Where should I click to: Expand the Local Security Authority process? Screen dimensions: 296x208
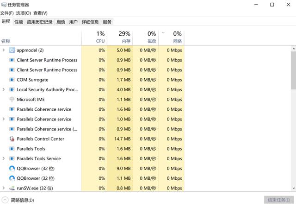[3, 89]
